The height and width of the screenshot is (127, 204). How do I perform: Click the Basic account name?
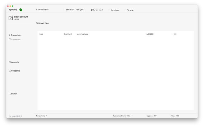click(x=21, y=17)
